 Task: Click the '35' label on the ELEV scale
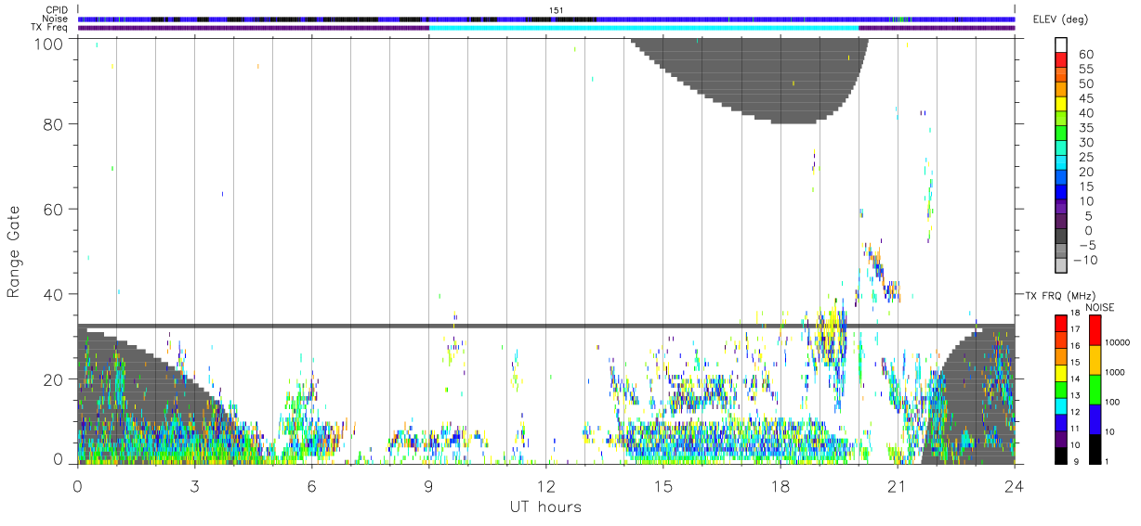(1085, 128)
